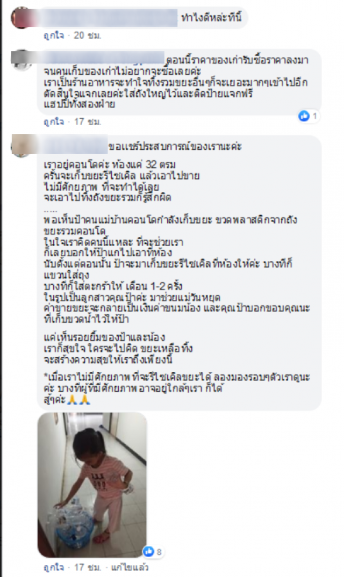Viewport: 344px width, 577px height.
Task: Open the first commenter's profile avatar
Action: 22,17
